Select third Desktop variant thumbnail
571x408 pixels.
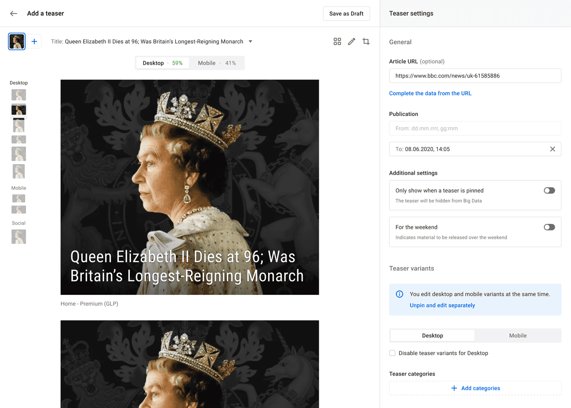(19, 126)
